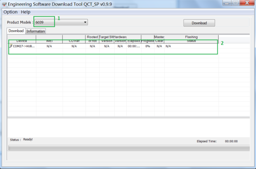Click the Elapsed column header
This screenshot has height=169, width=256.
tap(134, 41)
